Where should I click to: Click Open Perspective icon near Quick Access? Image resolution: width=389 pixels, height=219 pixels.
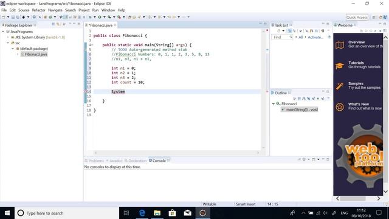tap(374, 17)
